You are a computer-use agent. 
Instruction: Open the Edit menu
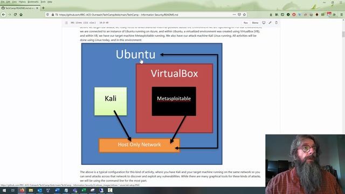coord(8,2)
